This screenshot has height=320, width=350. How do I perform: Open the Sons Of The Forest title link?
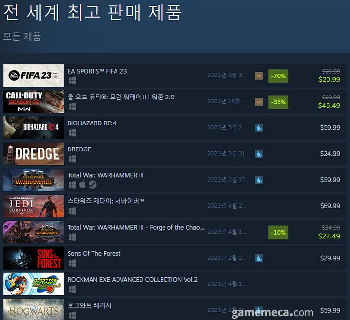tap(94, 254)
